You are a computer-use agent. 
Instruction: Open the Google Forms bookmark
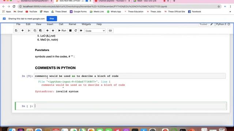click(78, 12)
